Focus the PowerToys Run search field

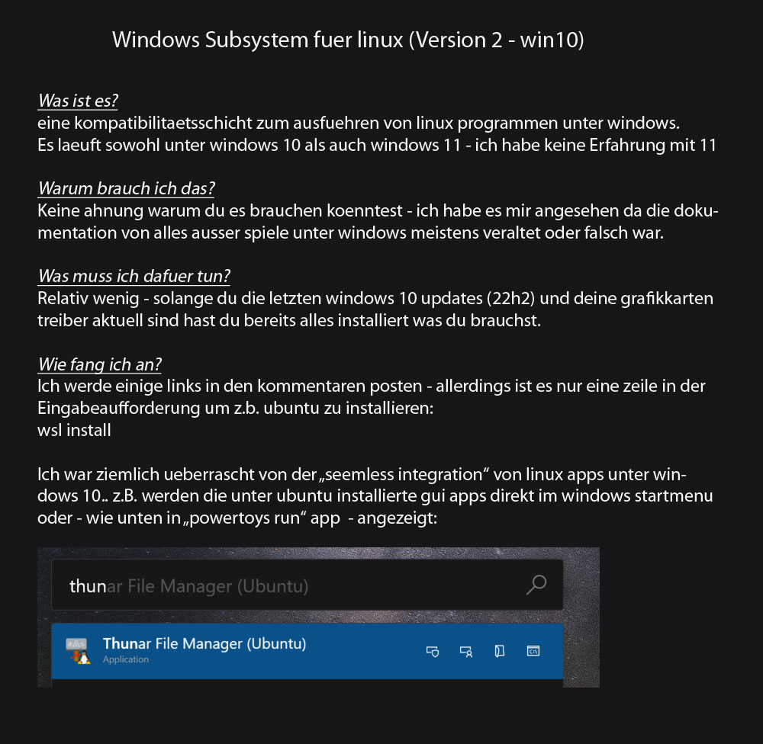(307, 585)
